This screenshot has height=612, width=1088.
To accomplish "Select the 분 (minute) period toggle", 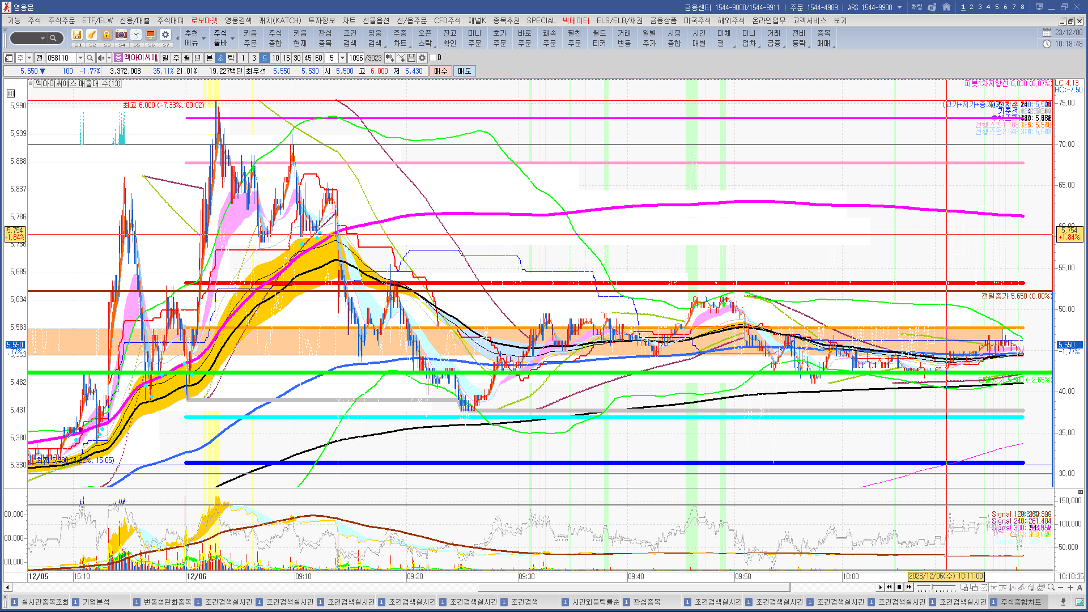I will click(209, 58).
